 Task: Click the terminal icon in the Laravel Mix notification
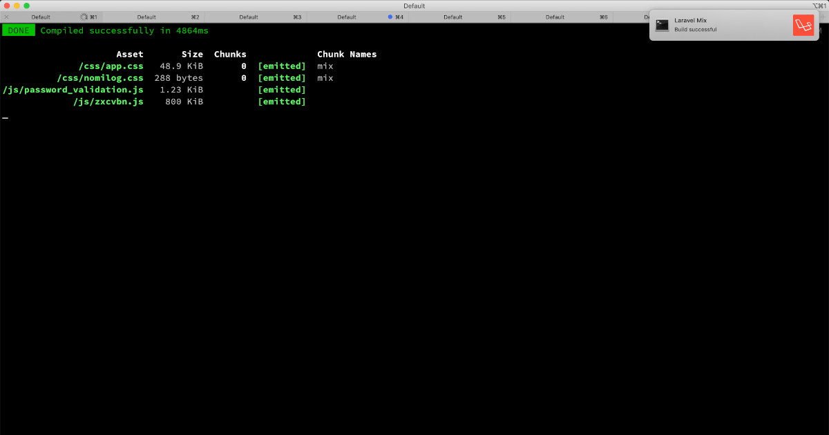(662, 25)
